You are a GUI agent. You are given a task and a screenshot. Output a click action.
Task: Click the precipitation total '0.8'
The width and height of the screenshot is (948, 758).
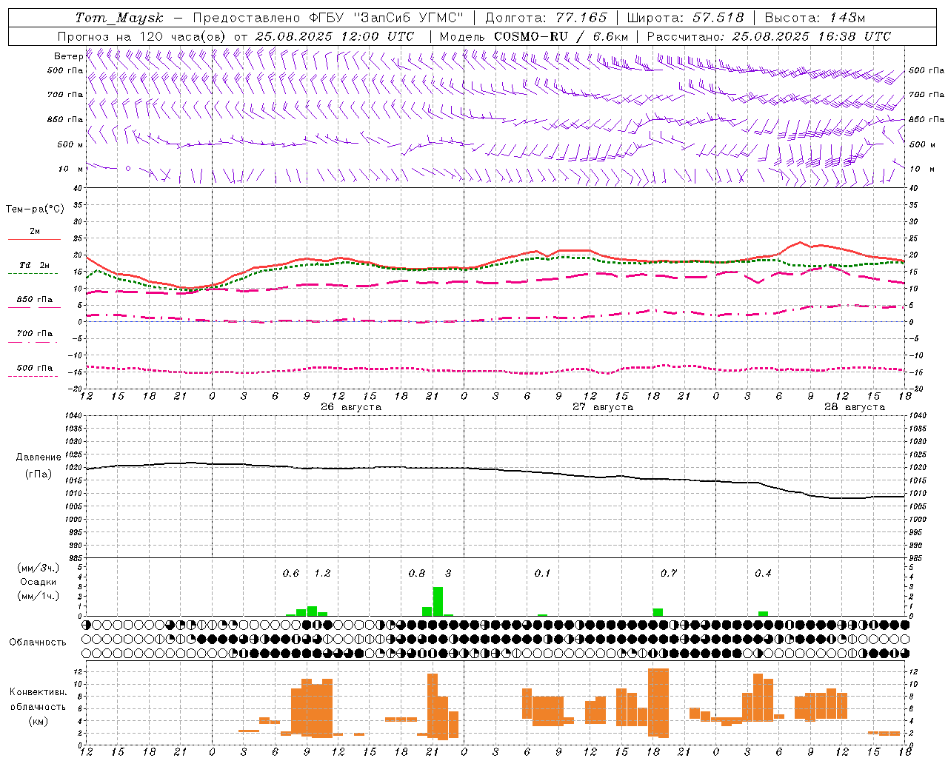click(417, 574)
